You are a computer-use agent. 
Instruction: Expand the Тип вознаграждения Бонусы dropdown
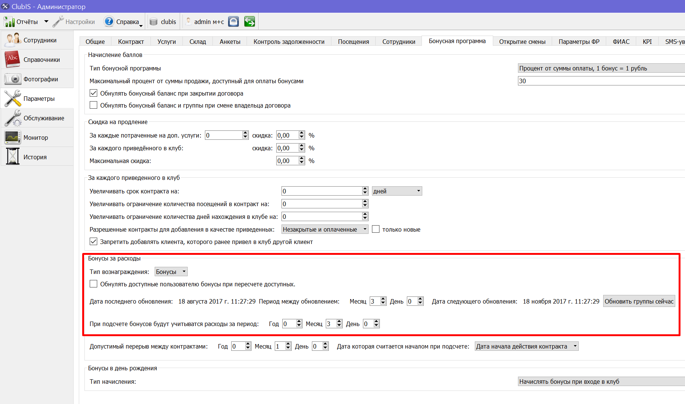tap(171, 272)
